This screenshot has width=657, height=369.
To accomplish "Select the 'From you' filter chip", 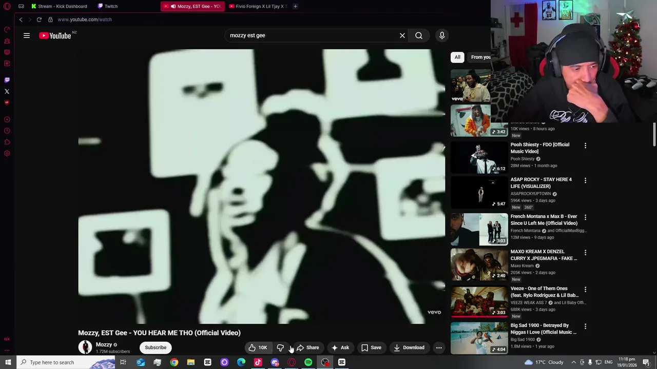I will (480, 57).
